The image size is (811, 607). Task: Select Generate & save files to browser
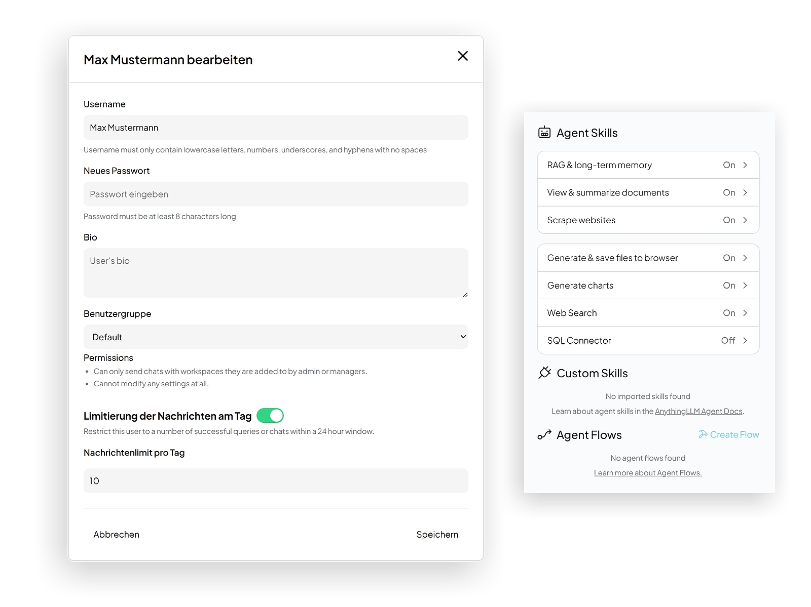click(648, 258)
